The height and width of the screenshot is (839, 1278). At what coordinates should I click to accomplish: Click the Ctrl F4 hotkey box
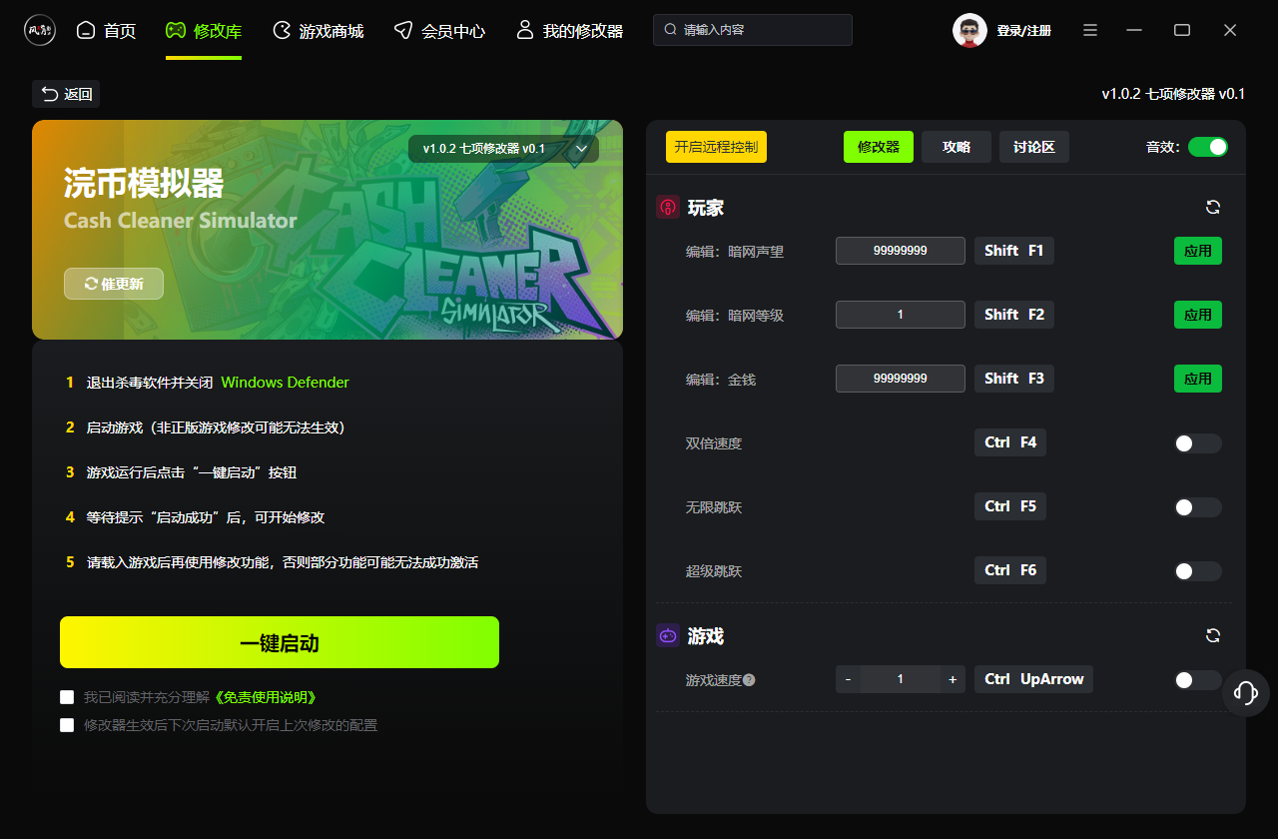tap(1010, 442)
